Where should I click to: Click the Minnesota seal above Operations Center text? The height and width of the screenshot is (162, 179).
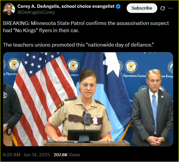click(131, 66)
